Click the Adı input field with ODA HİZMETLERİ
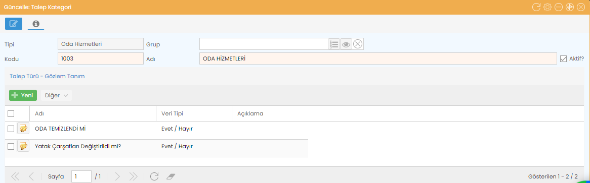The image size is (590, 183). coord(378,59)
